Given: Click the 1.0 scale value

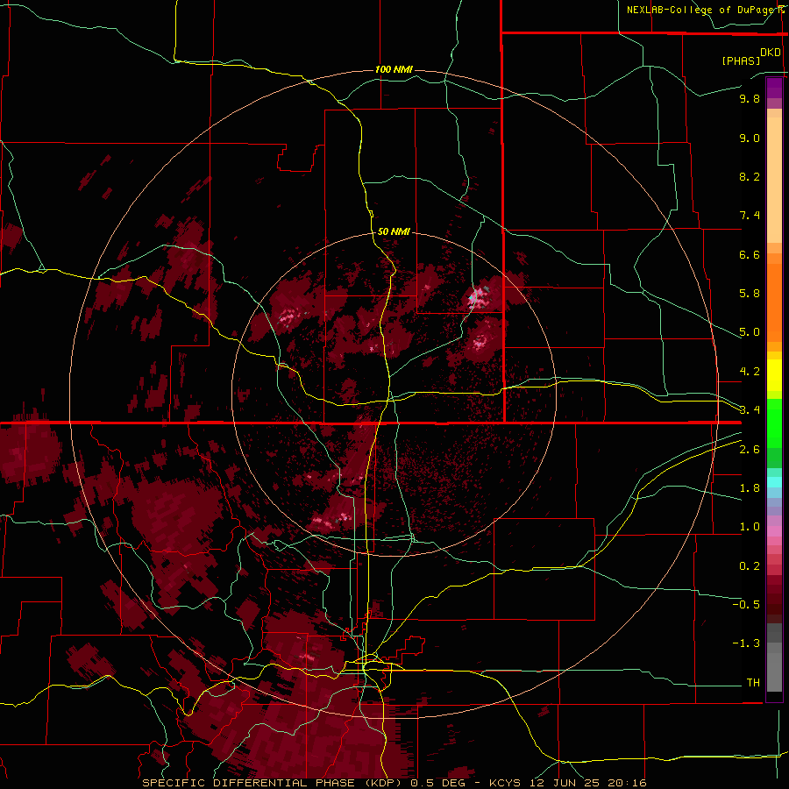Looking at the screenshot, I should pos(750,527).
